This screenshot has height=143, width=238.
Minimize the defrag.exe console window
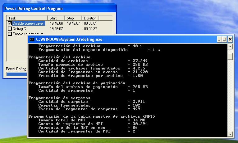pos(219,40)
